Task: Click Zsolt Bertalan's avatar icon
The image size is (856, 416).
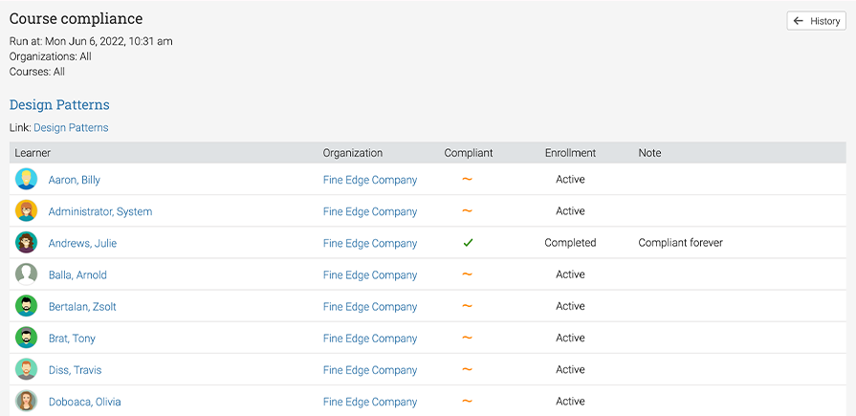Action: pos(26,306)
